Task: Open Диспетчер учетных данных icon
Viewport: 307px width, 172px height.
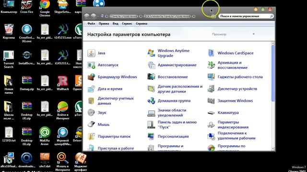Action: tap(91, 101)
